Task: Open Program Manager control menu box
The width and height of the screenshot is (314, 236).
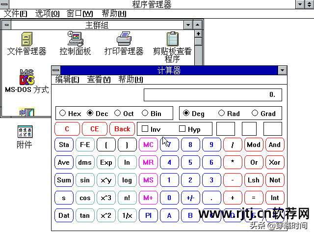Action: (x=4, y=4)
